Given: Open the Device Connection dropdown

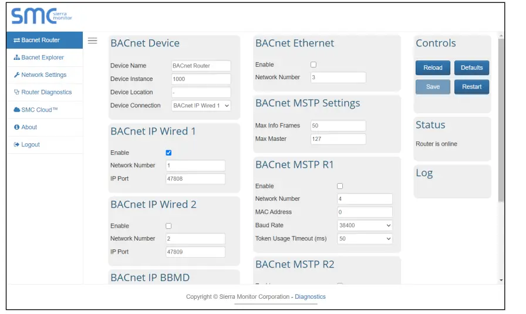Looking at the screenshot, I should [201, 106].
